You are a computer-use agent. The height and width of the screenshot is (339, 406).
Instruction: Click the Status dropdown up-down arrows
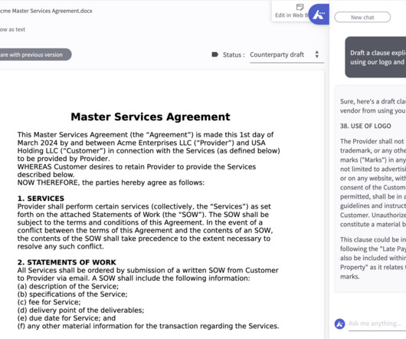[317, 54]
